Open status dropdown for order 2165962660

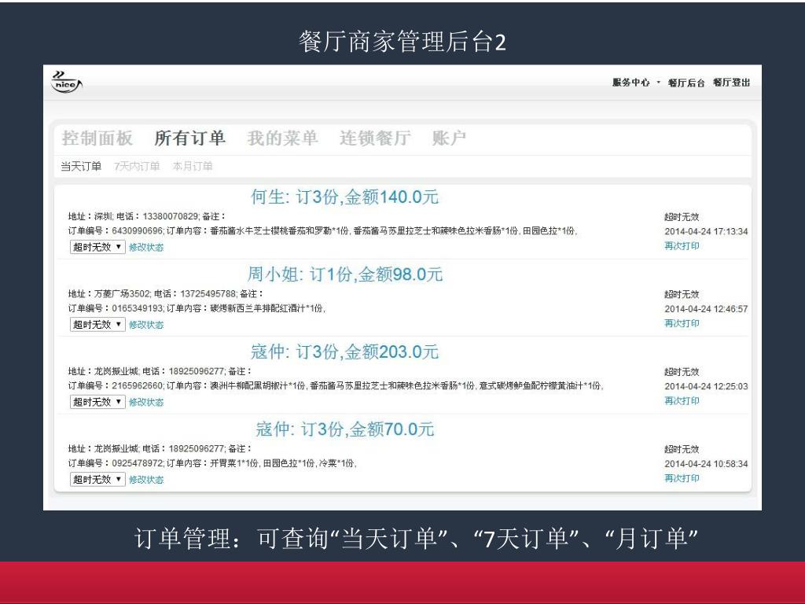coord(97,402)
